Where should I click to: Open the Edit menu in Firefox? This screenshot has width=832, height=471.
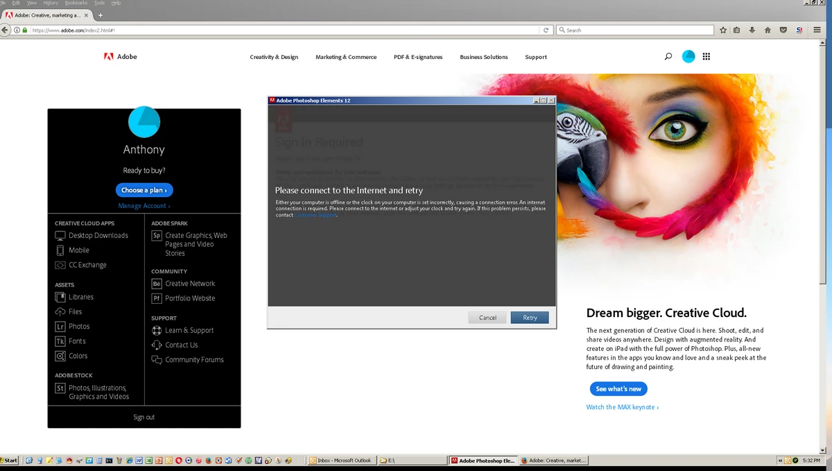pyautogui.click(x=16, y=3)
